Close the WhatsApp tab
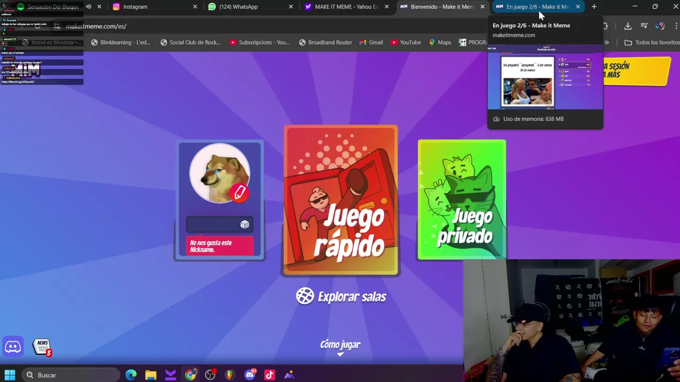This screenshot has height=382, width=680. (x=291, y=7)
